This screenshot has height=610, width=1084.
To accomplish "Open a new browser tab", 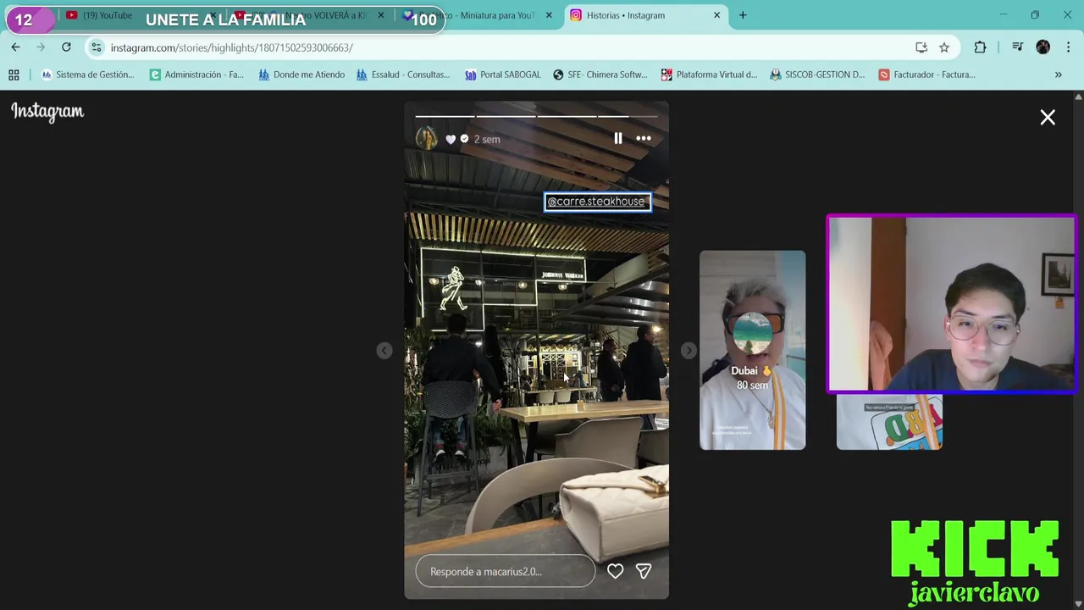I will coord(743,15).
